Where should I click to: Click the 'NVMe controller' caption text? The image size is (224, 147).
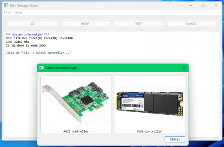point(149,131)
